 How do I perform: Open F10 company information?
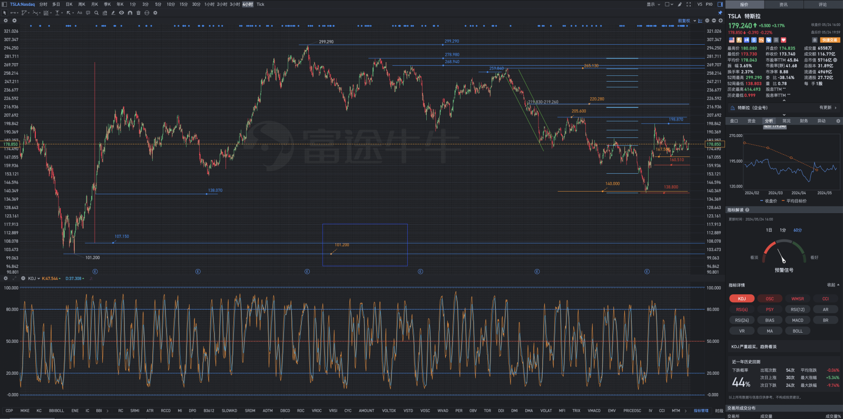(x=709, y=4)
